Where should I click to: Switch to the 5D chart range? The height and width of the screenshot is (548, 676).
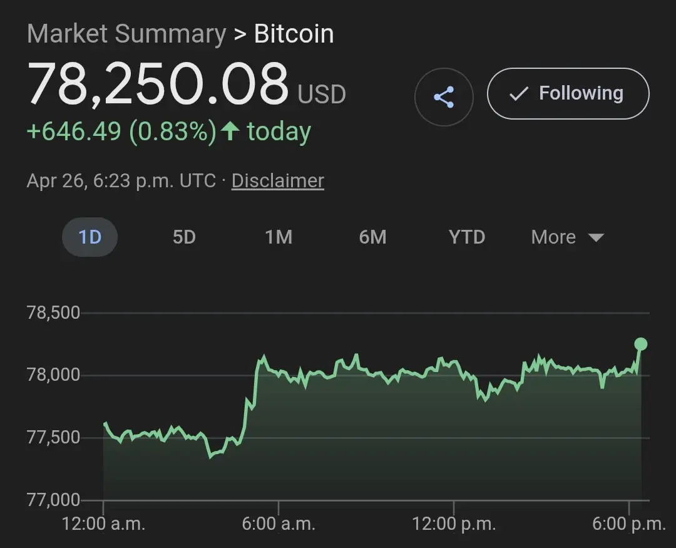pyautogui.click(x=184, y=237)
